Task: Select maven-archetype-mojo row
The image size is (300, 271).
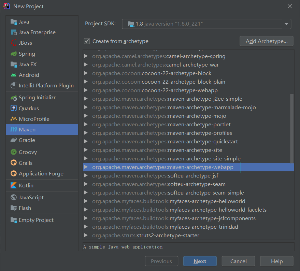Action: (188, 116)
